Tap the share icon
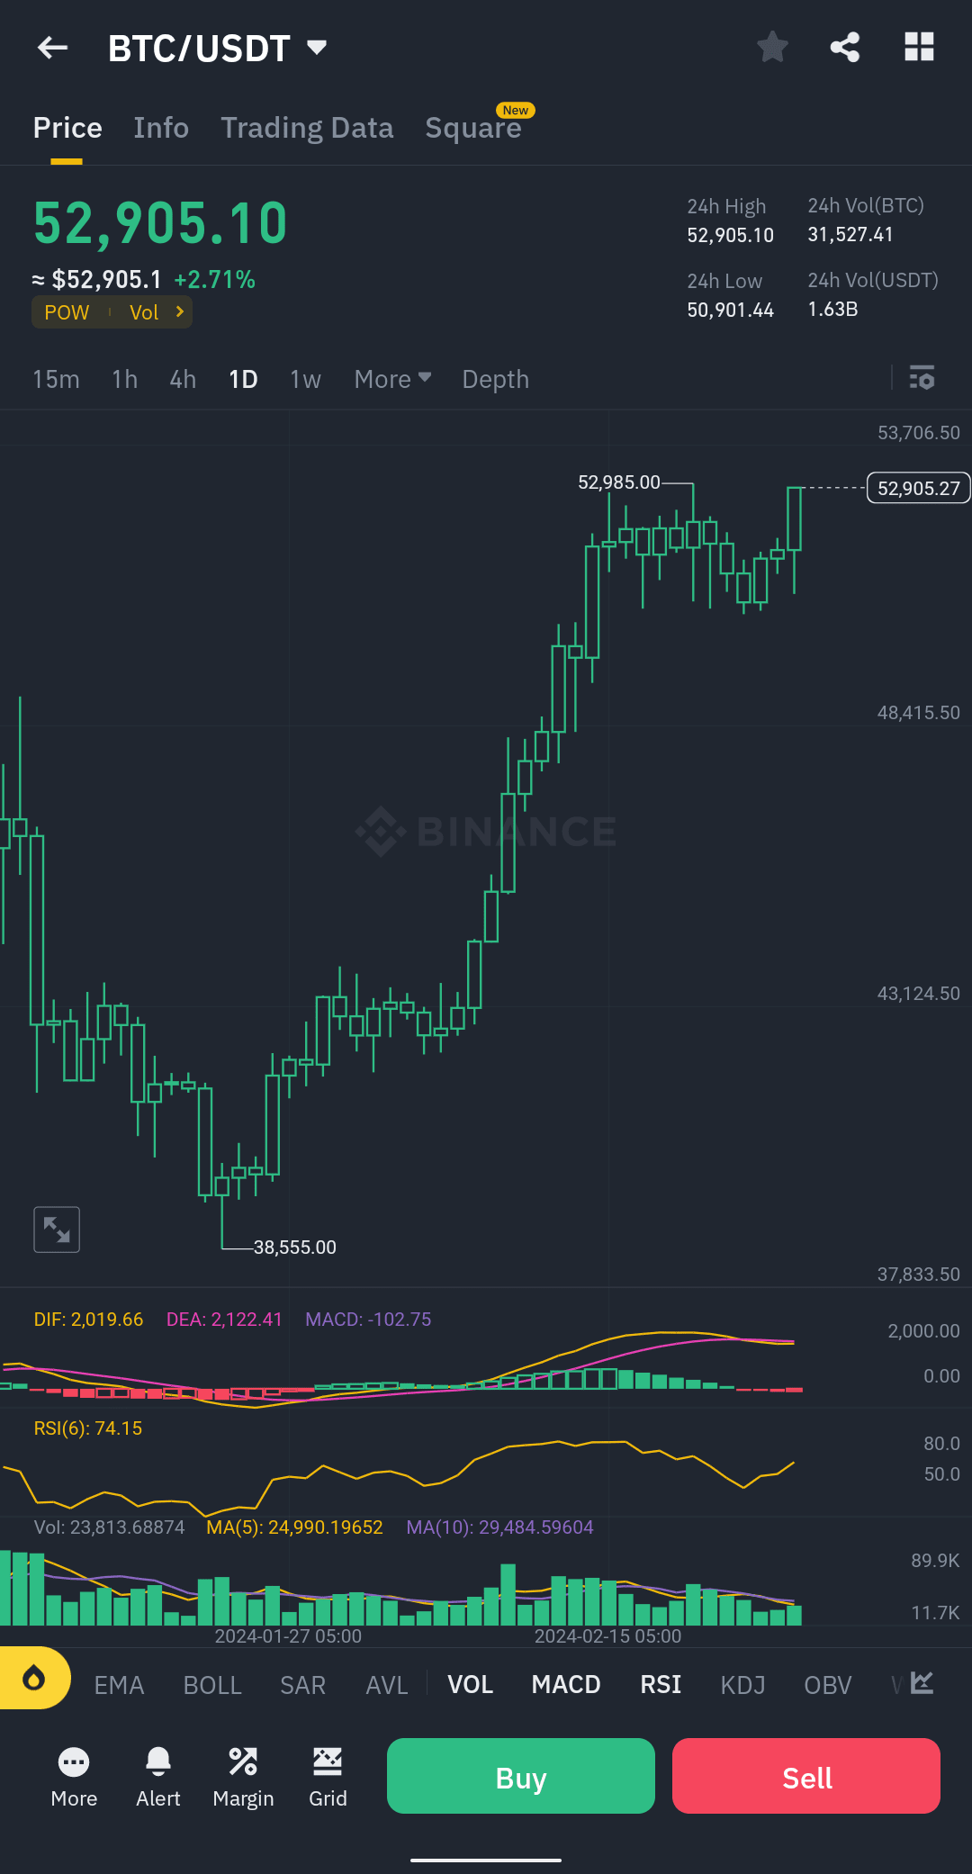This screenshot has width=972, height=1874. (x=844, y=47)
